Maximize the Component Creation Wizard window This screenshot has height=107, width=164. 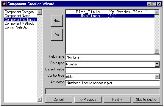pyautogui.click(x=154, y=4)
